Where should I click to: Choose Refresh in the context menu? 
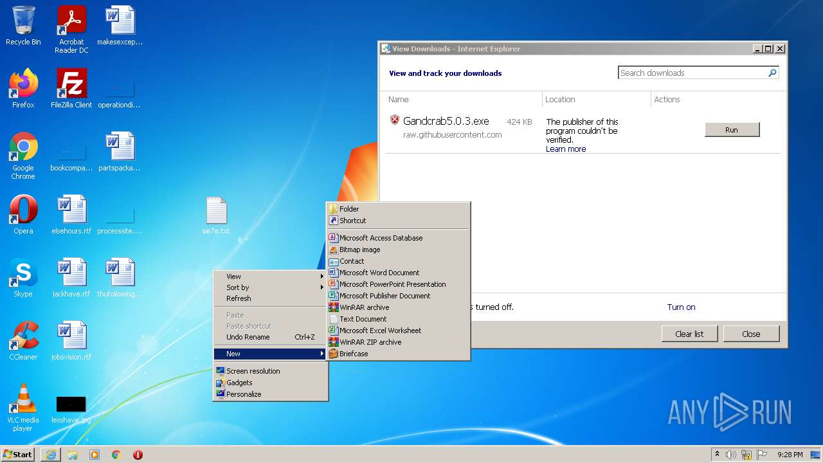point(271,298)
